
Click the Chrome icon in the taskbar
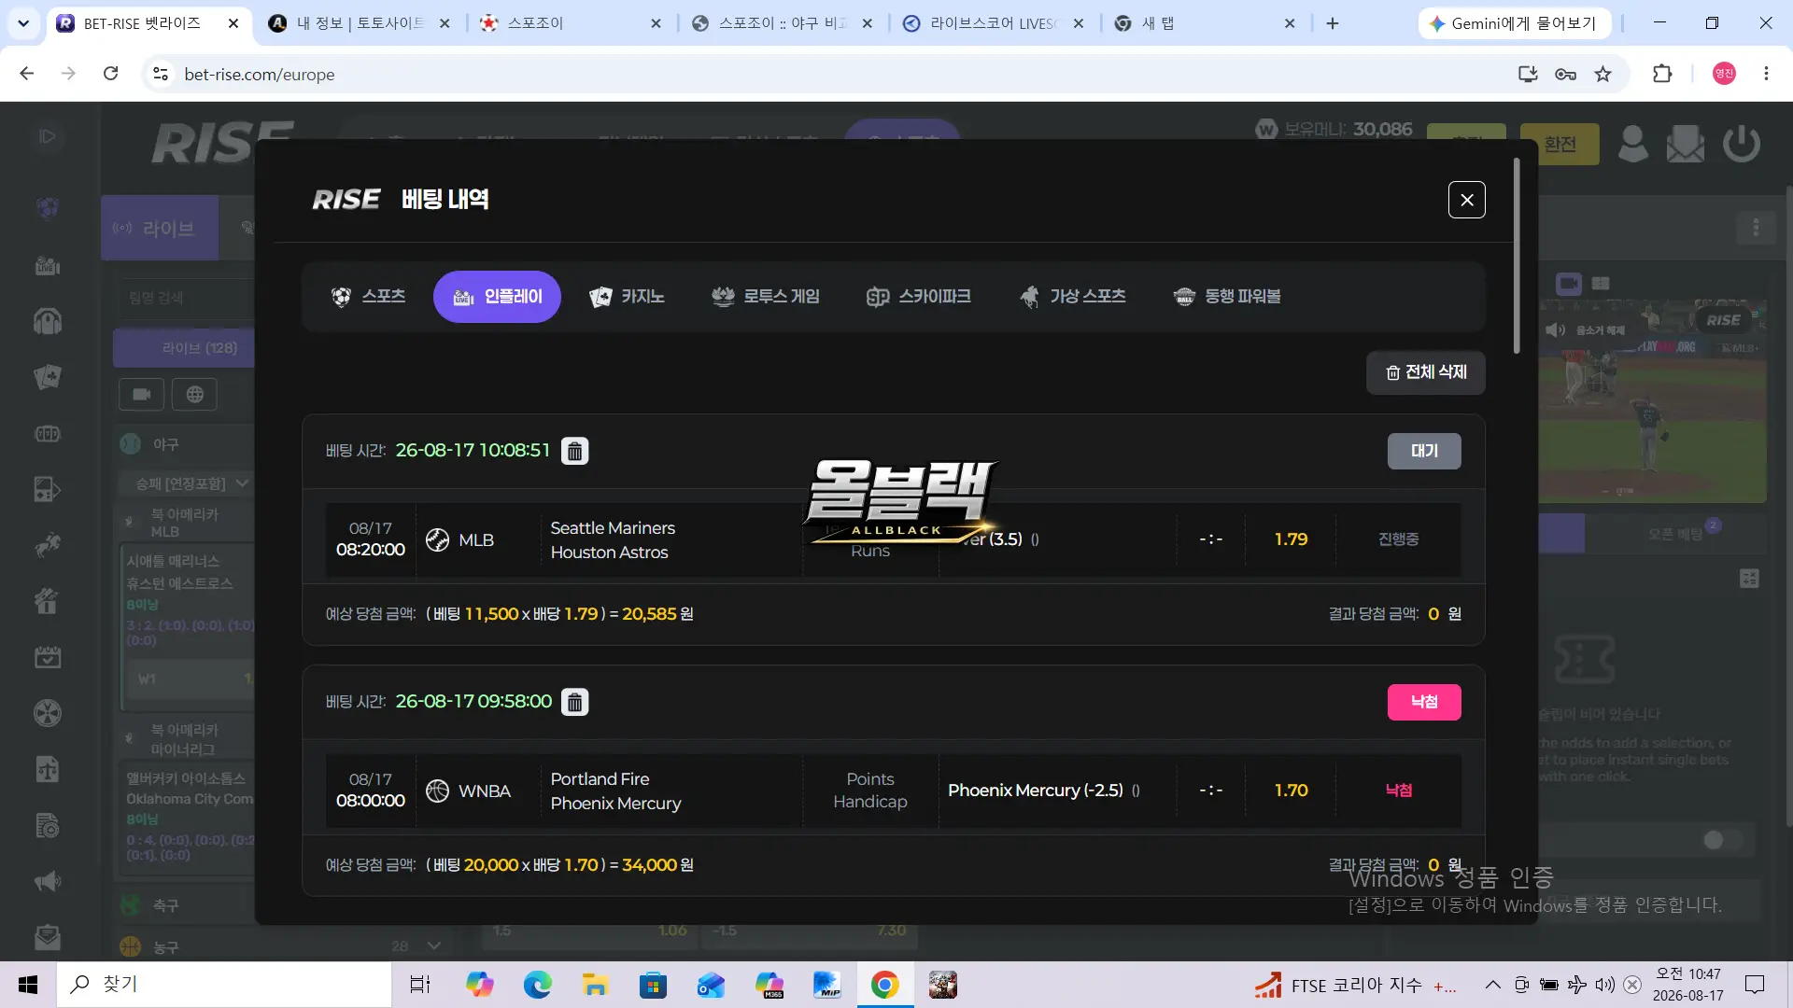pyautogui.click(x=884, y=985)
